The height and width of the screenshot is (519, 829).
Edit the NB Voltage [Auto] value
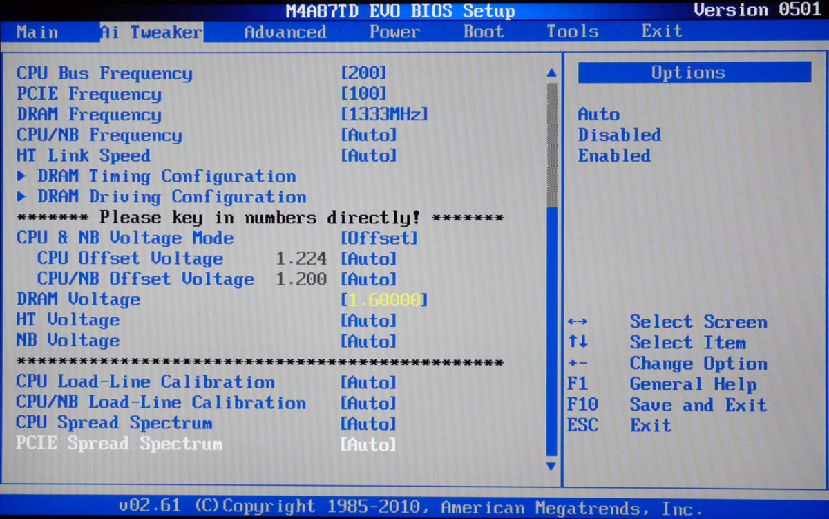369,341
